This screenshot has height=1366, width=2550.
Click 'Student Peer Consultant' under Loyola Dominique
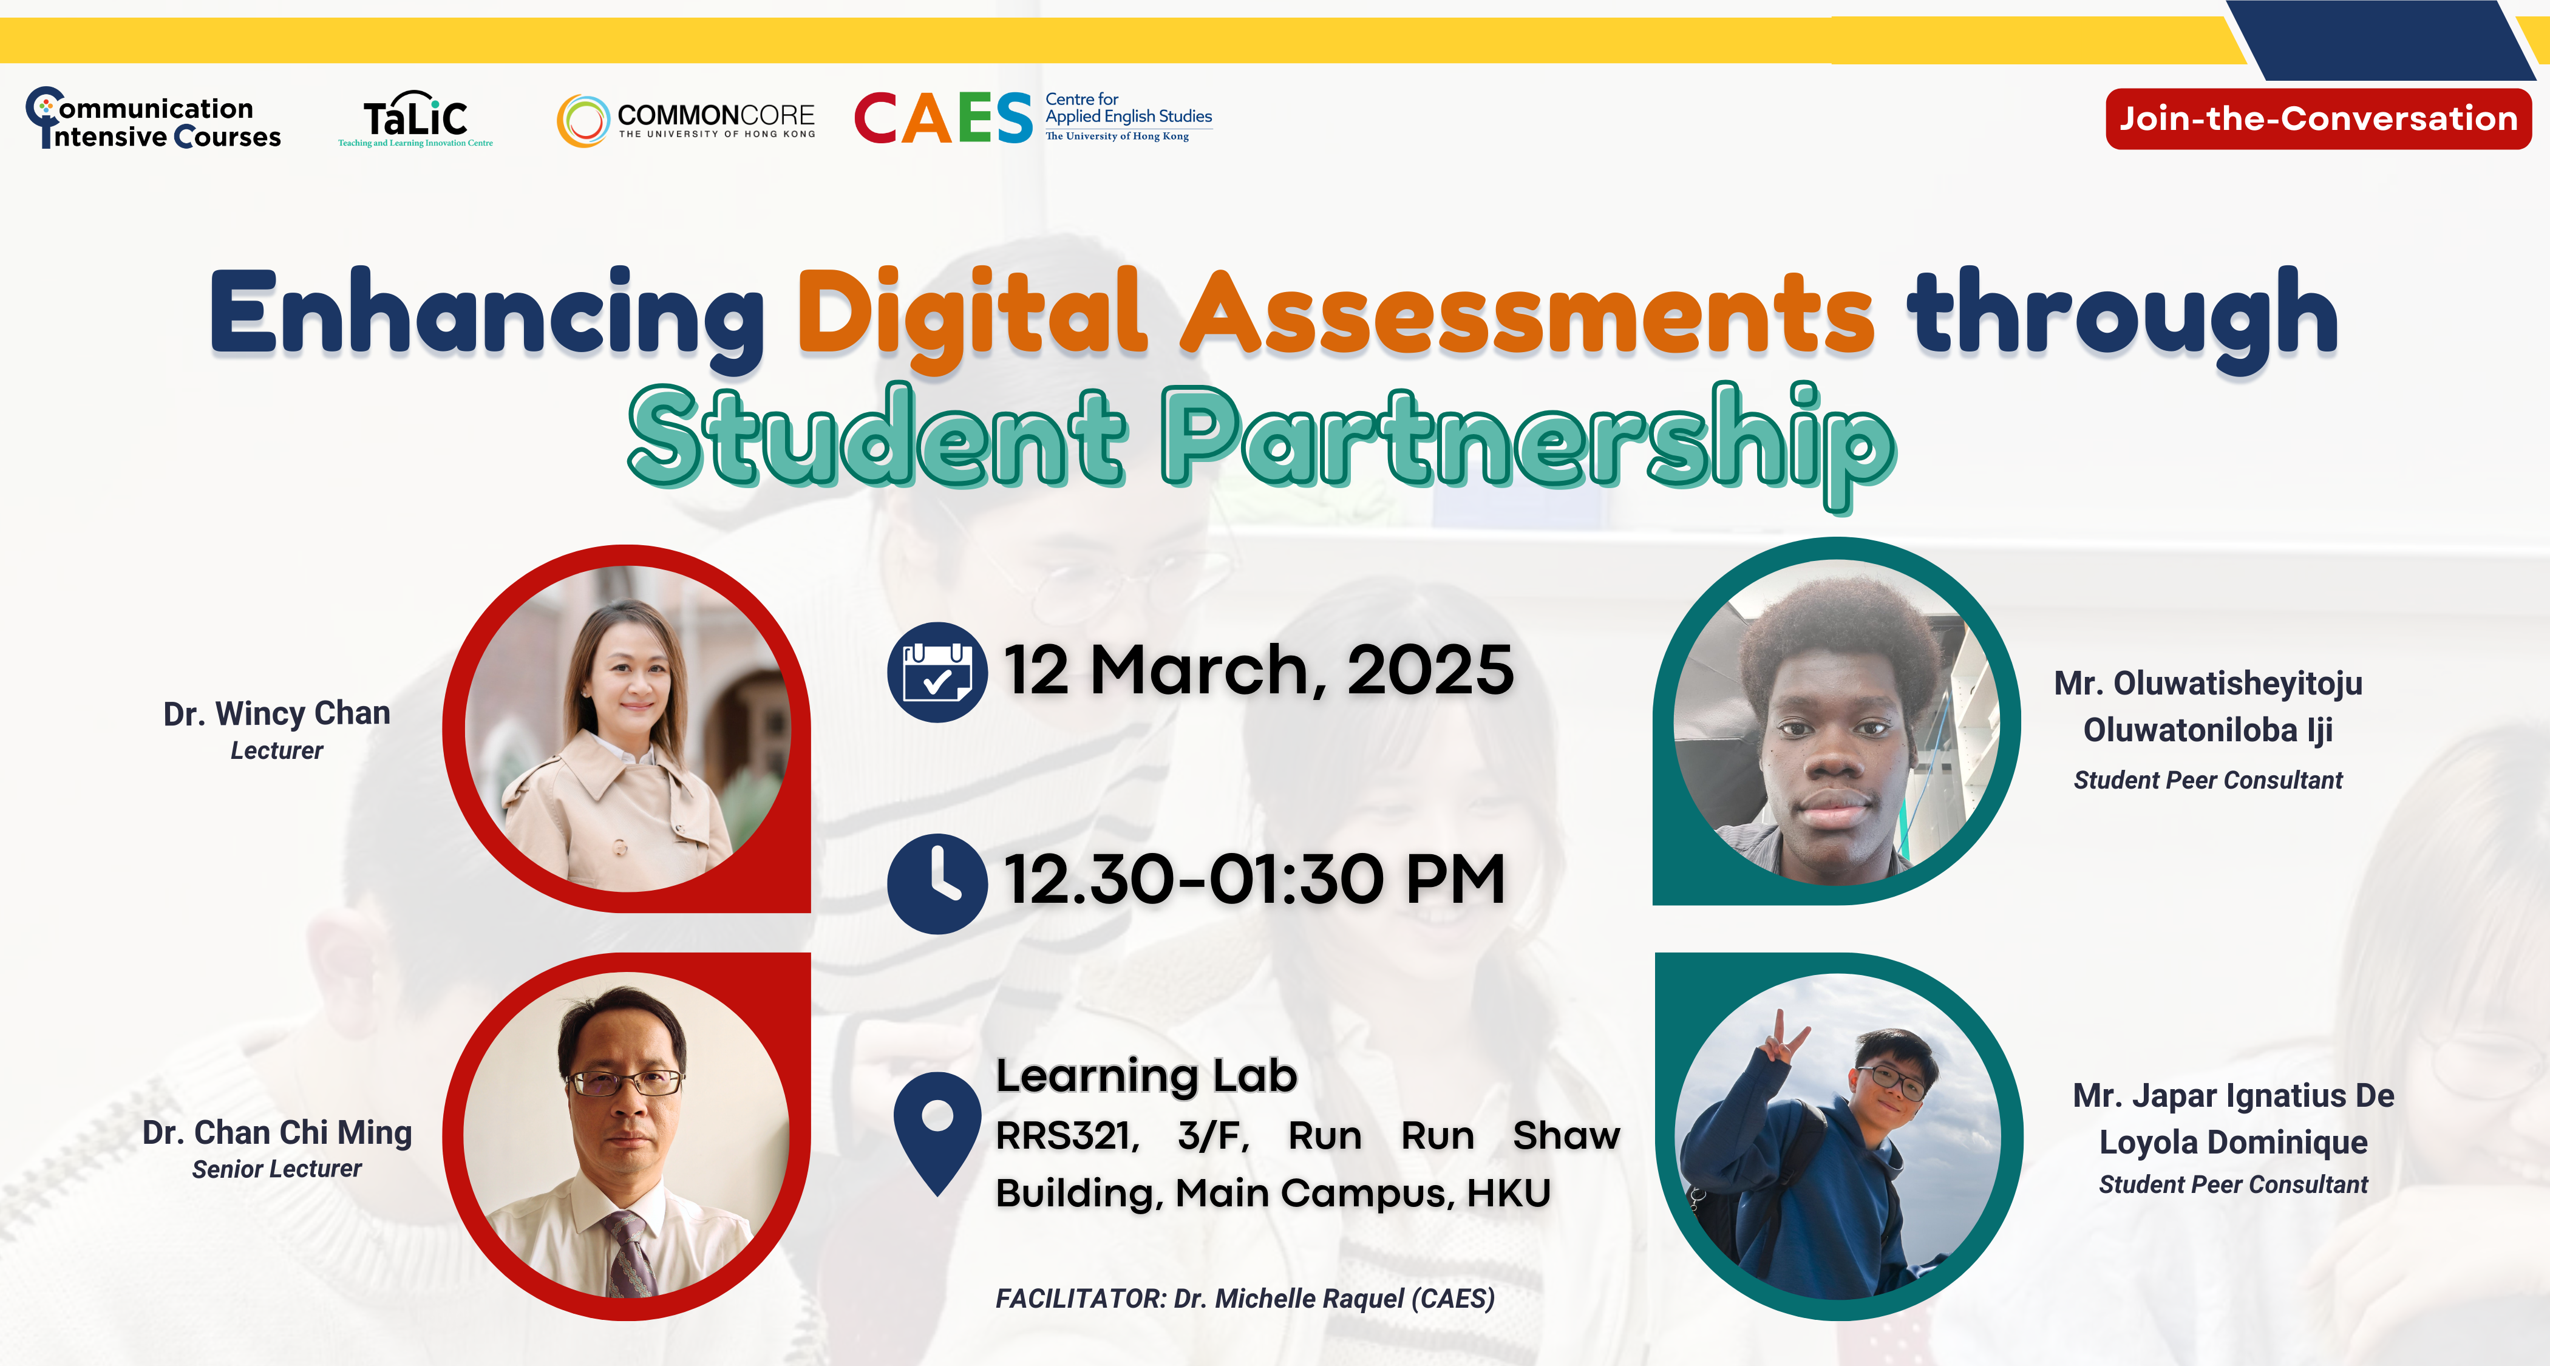(2234, 1185)
